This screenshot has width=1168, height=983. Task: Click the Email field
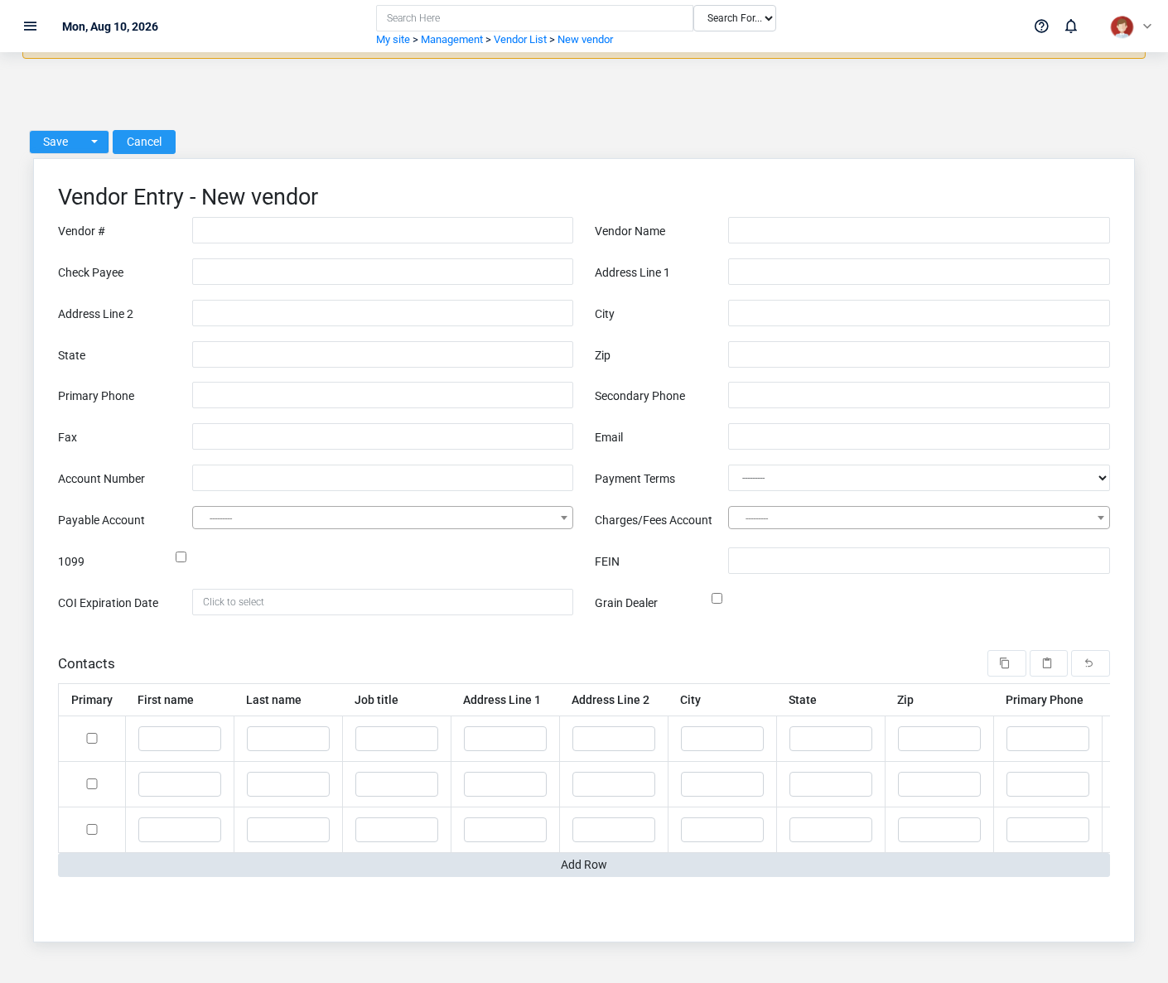coord(919,436)
